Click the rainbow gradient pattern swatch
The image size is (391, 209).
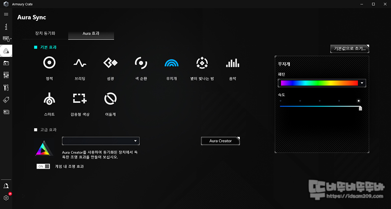(319, 83)
